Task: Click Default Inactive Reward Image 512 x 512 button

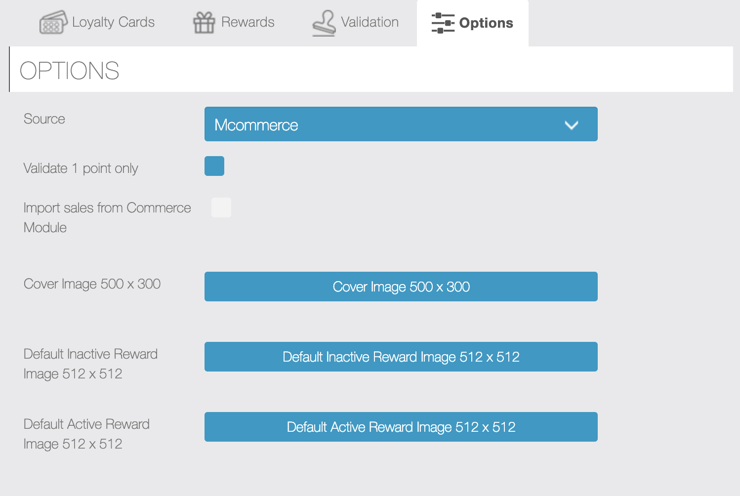Action: pos(401,357)
